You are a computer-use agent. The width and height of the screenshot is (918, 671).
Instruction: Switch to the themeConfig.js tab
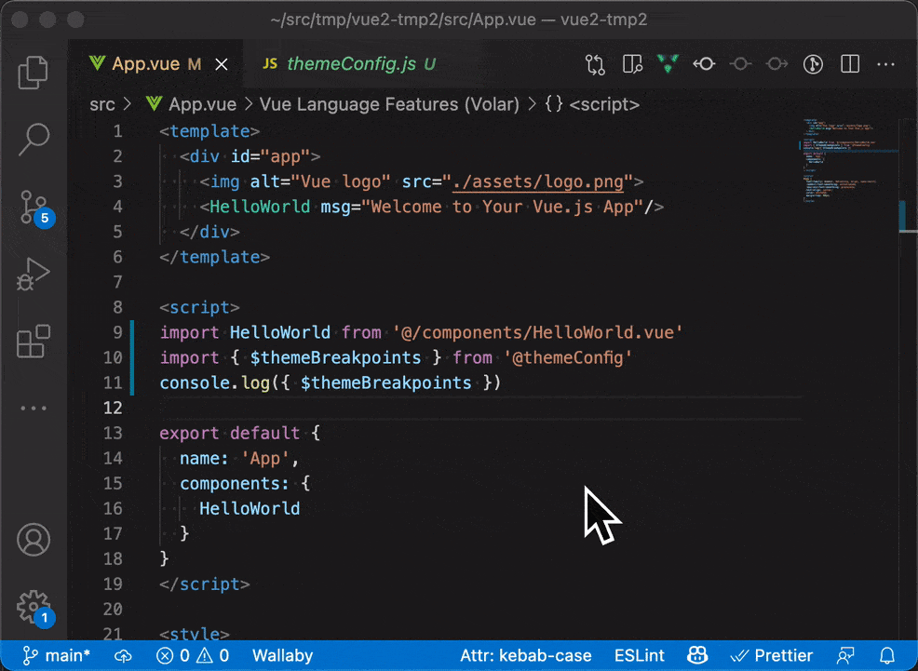coord(361,64)
